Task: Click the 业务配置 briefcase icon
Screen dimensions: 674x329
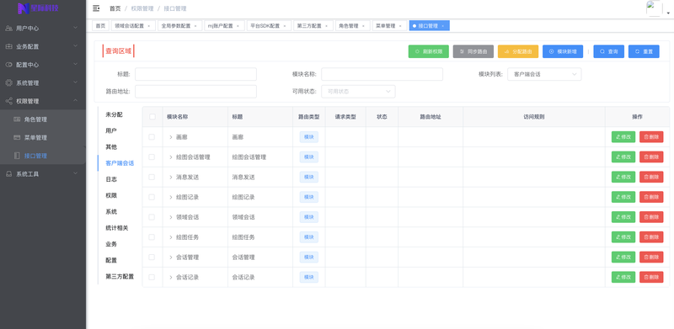Action: click(8, 46)
